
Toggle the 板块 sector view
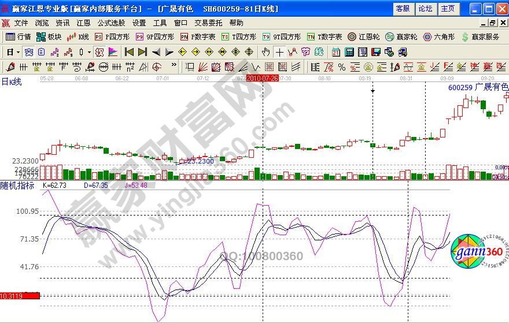(x=49, y=37)
